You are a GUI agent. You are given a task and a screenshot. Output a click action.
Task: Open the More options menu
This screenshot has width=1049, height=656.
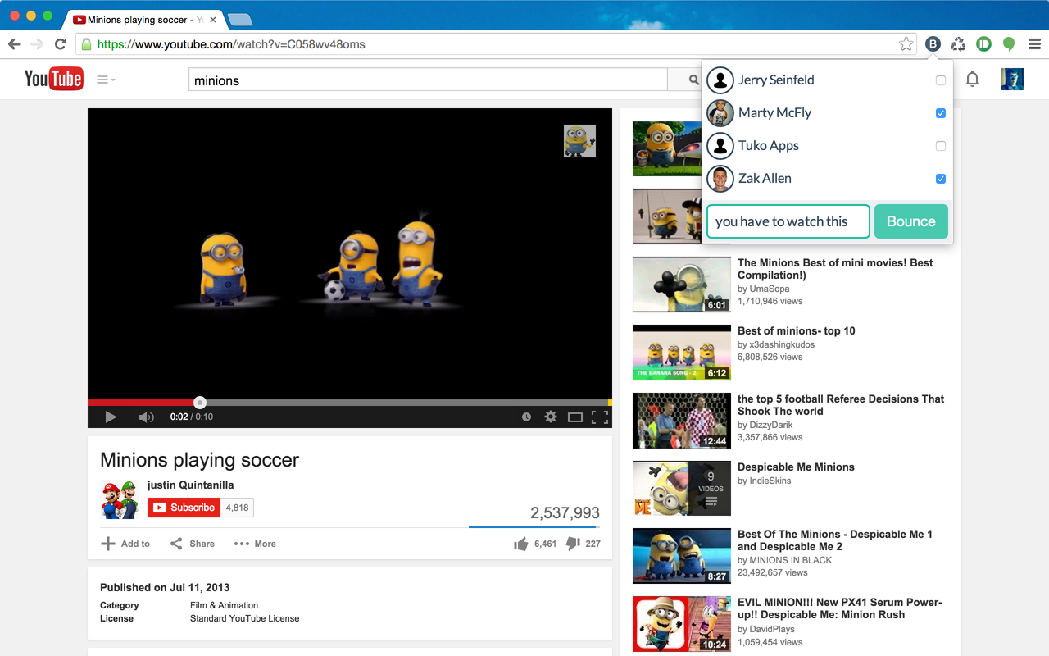tap(255, 544)
